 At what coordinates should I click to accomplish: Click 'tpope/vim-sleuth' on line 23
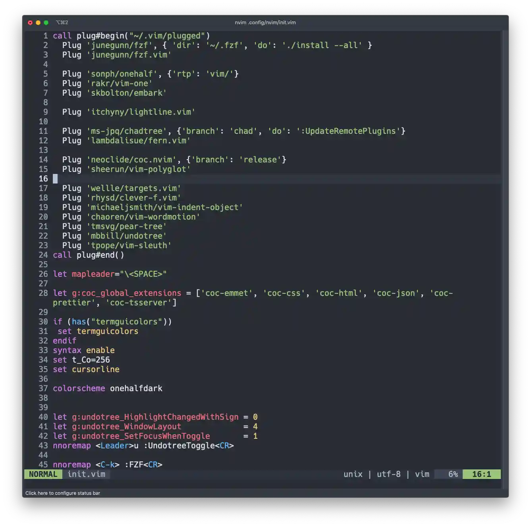129,245
